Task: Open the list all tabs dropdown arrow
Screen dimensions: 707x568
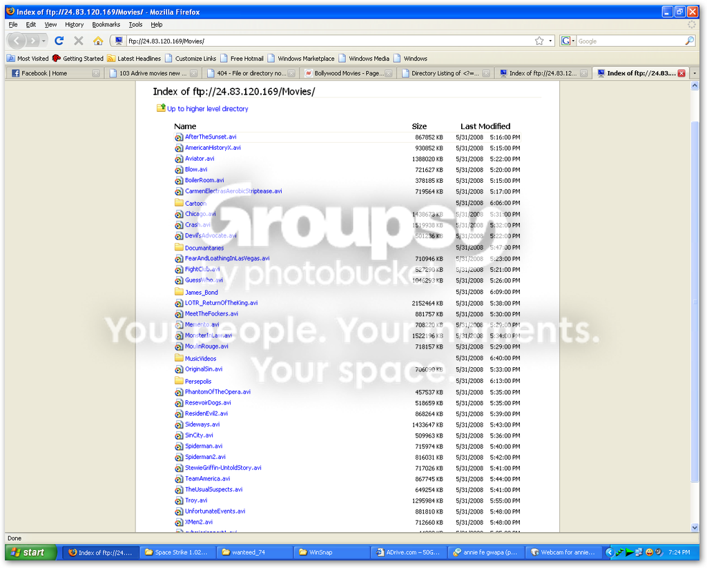Action: pyautogui.click(x=695, y=73)
